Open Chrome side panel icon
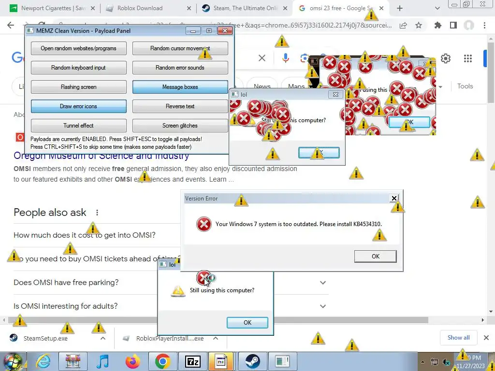This screenshot has height=371, width=495. tap(453, 26)
